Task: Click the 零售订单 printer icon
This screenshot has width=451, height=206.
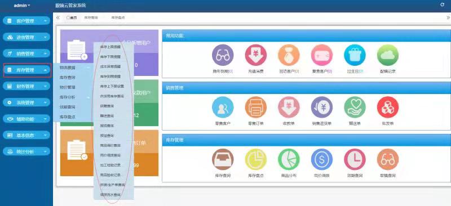Action: pyautogui.click(x=256, y=107)
